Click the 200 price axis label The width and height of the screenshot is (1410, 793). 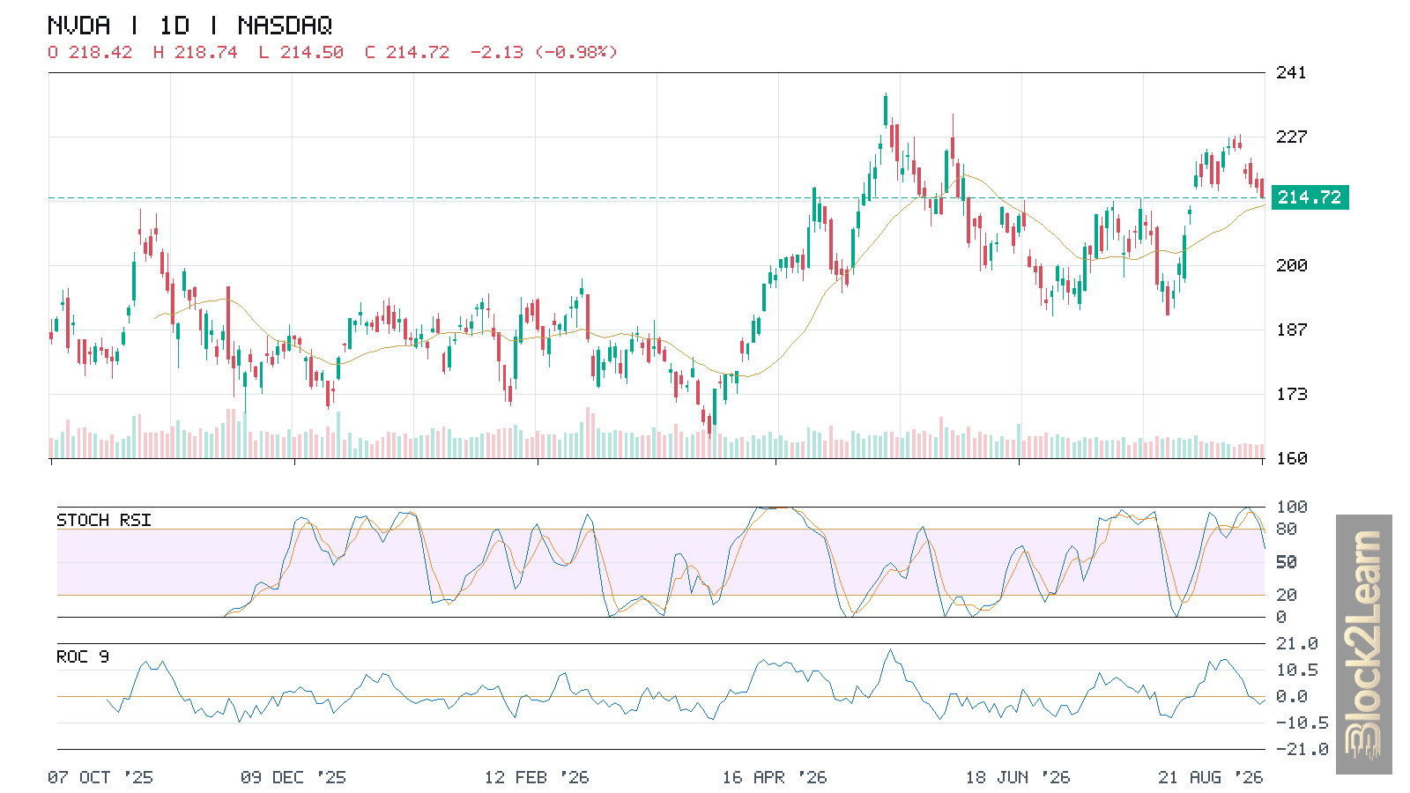coord(1291,265)
